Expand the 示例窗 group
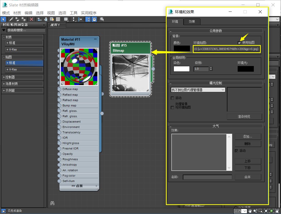 (x=22, y=91)
